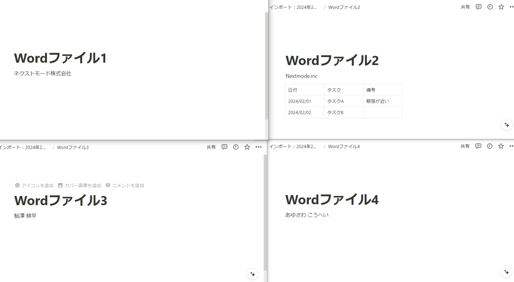Launch Notion AI on Wordファイル4 page
This screenshot has height=282, width=514.
507,272
